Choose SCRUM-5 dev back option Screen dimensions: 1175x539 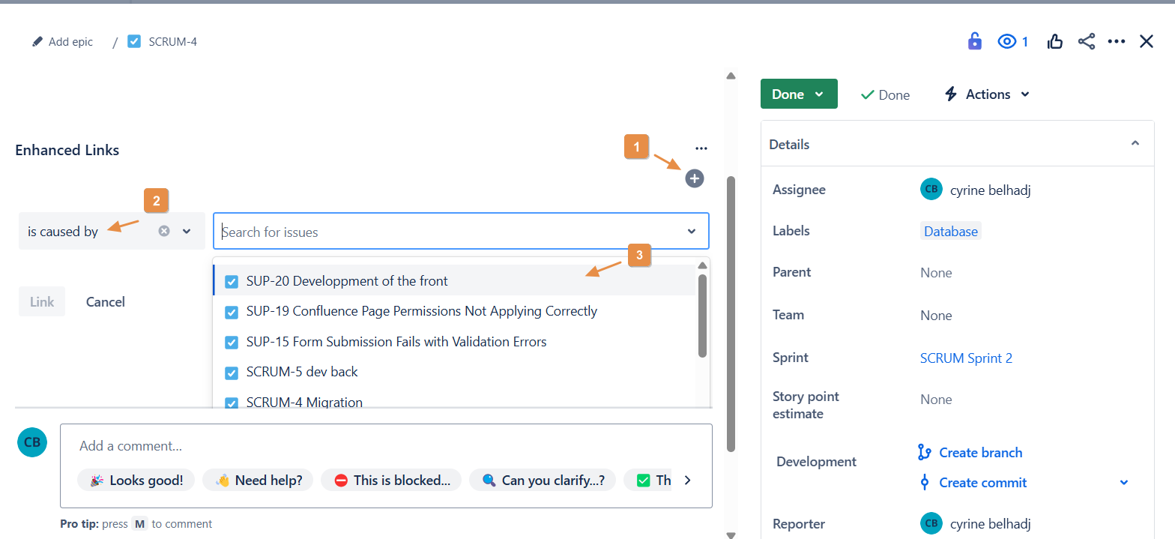[x=302, y=372]
